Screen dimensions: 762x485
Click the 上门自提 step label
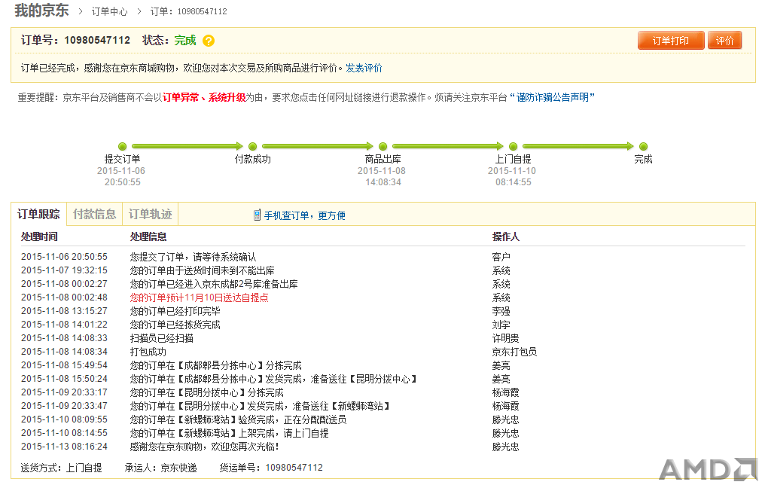tap(514, 159)
